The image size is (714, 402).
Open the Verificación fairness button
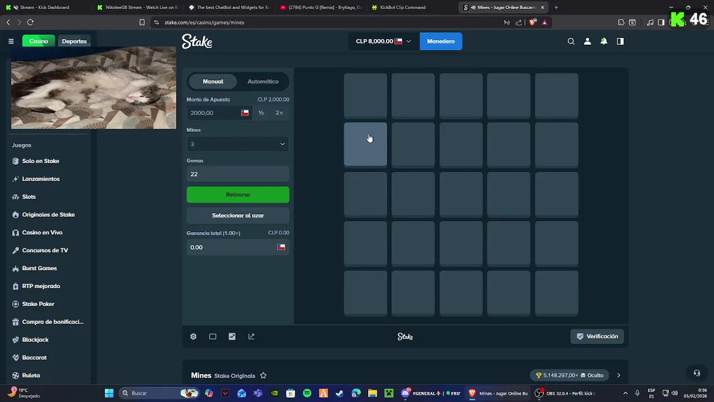coord(597,337)
